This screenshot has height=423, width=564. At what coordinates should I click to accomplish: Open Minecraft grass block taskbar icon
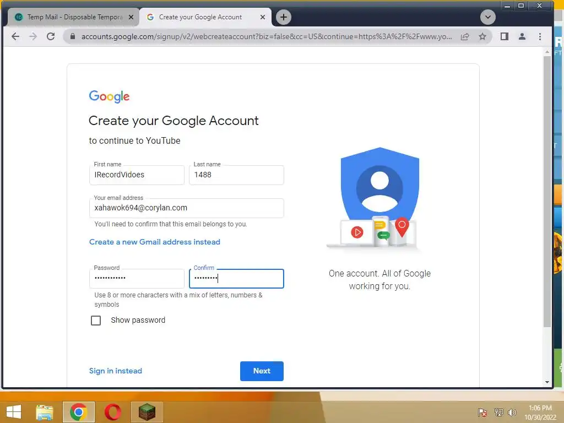(x=147, y=412)
